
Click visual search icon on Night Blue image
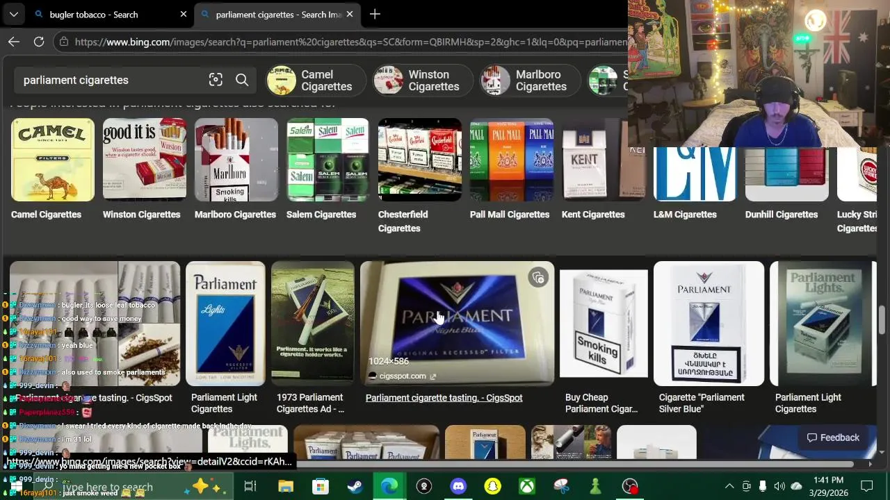pyautogui.click(x=538, y=278)
